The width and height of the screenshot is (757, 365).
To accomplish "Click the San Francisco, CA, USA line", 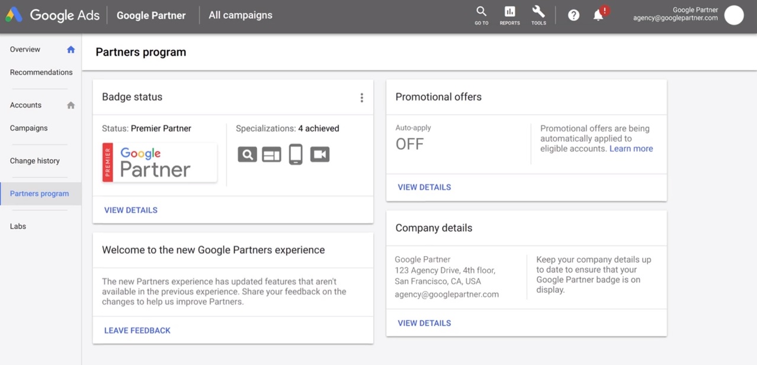I will [x=438, y=282].
